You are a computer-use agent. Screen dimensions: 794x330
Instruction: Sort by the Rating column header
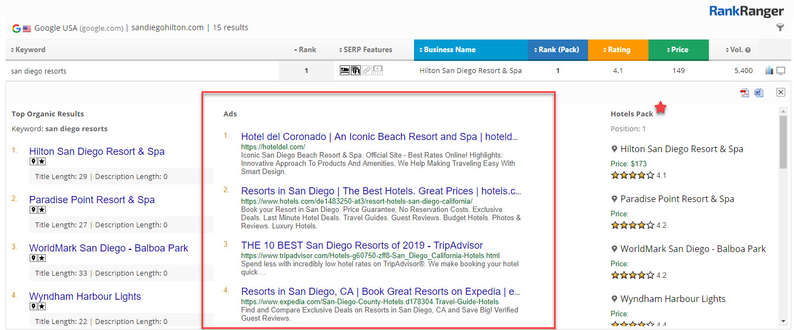[x=618, y=49]
